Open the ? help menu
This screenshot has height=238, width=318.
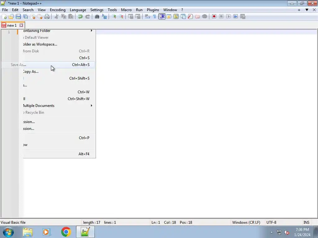click(x=182, y=10)
